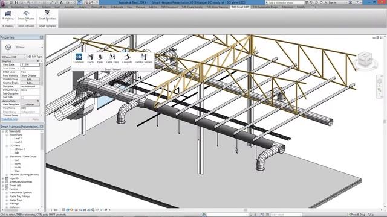Switch to T4R Sustainable Design tab

[265, 7]
